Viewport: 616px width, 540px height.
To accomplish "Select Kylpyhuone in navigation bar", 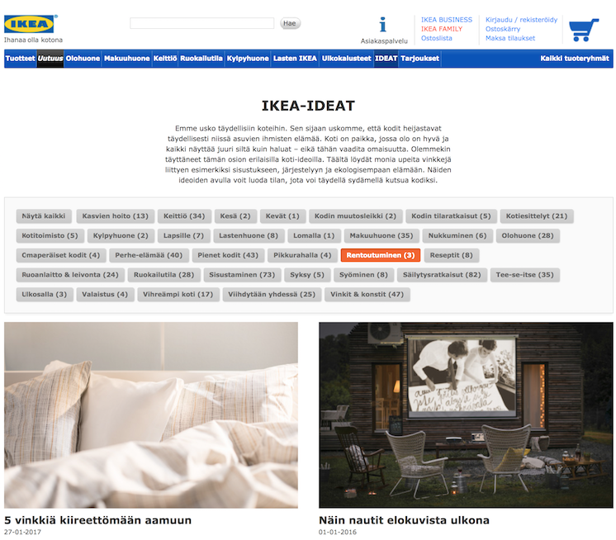I will (248, 59).
